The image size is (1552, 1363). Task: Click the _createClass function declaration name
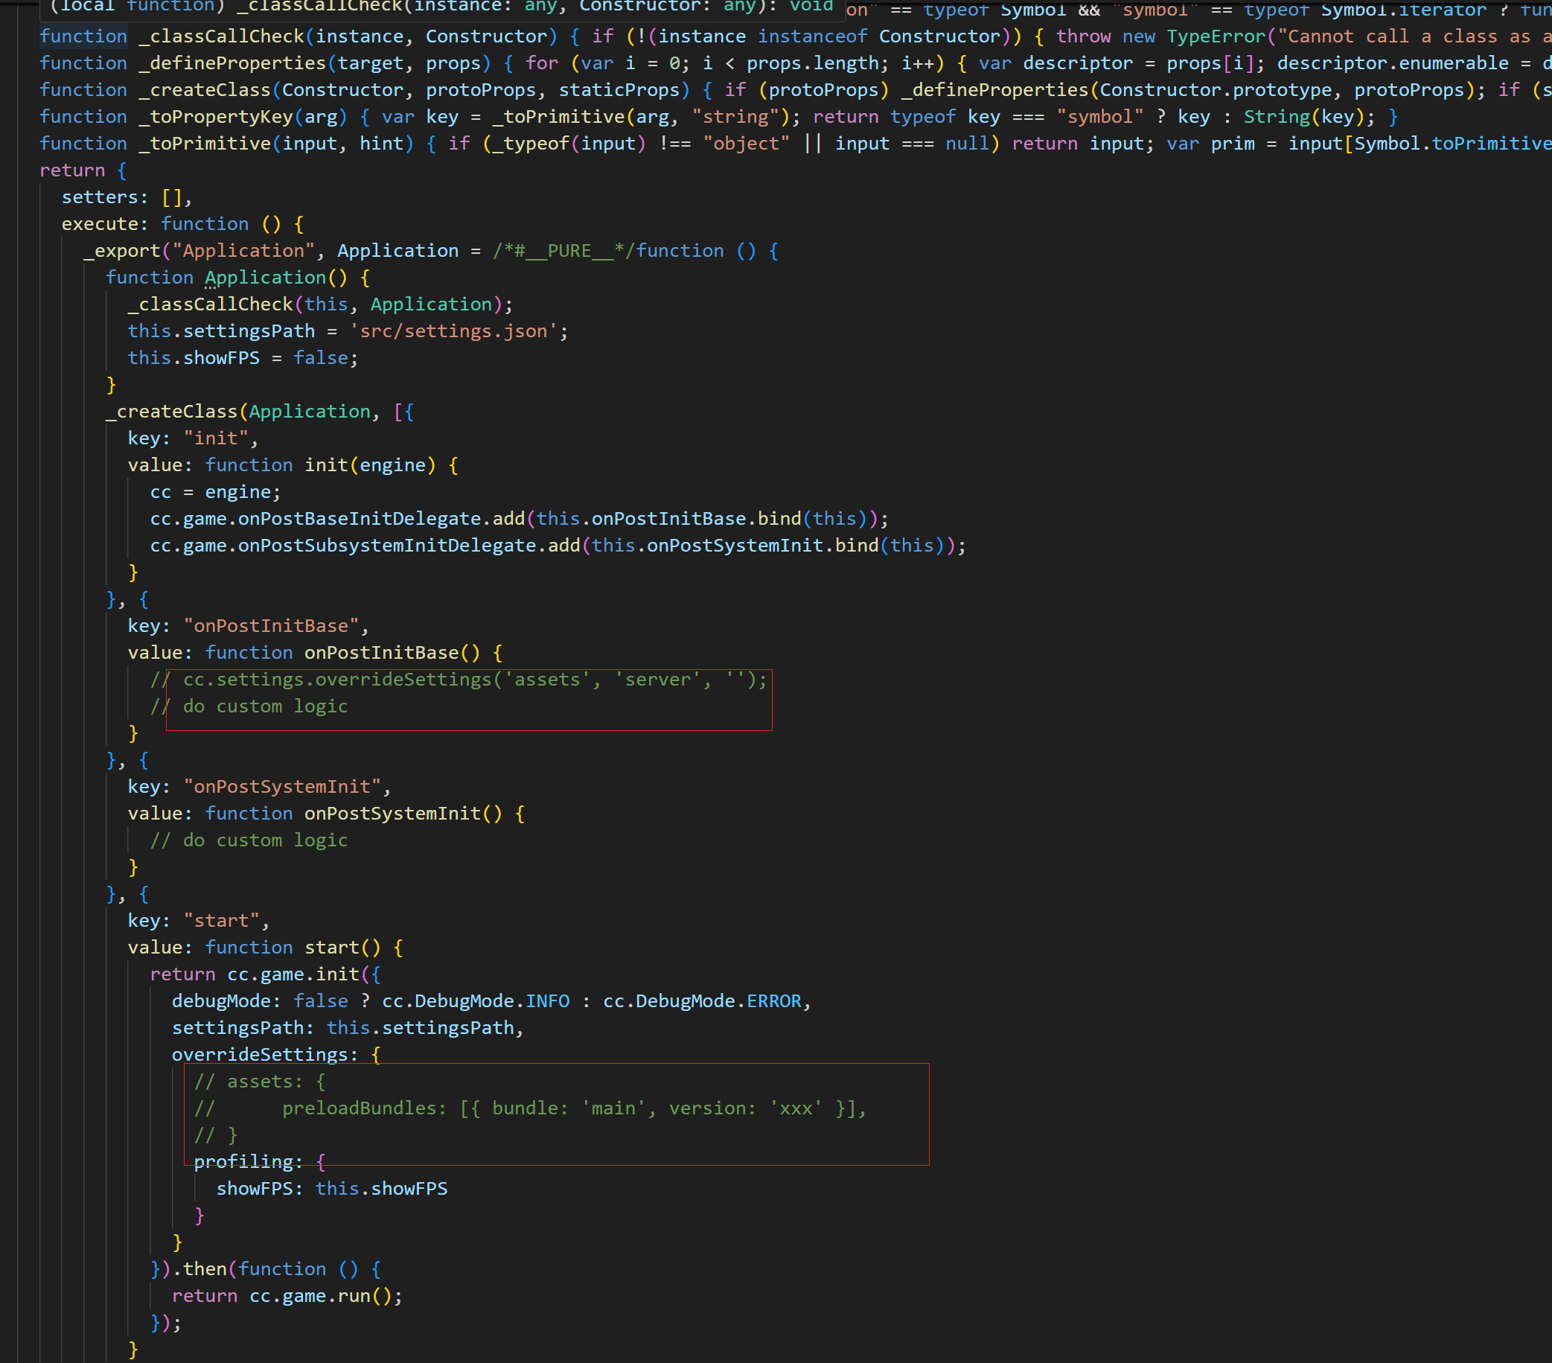[x=204, y=90]
